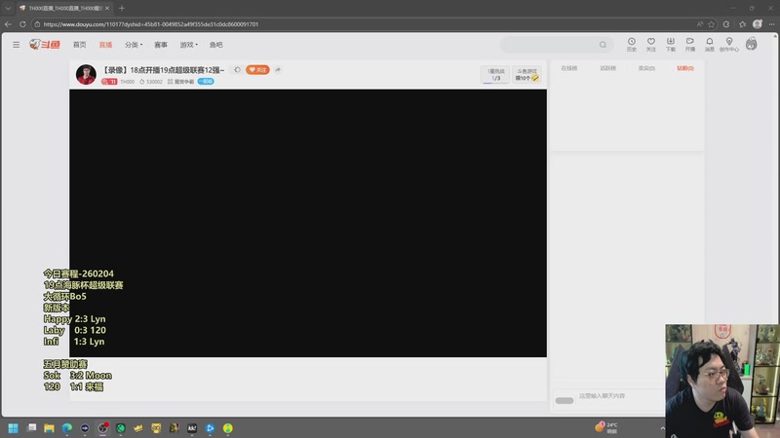Click the streamer avatar picture
Screen dimensions: 780x438
point(86,75)
